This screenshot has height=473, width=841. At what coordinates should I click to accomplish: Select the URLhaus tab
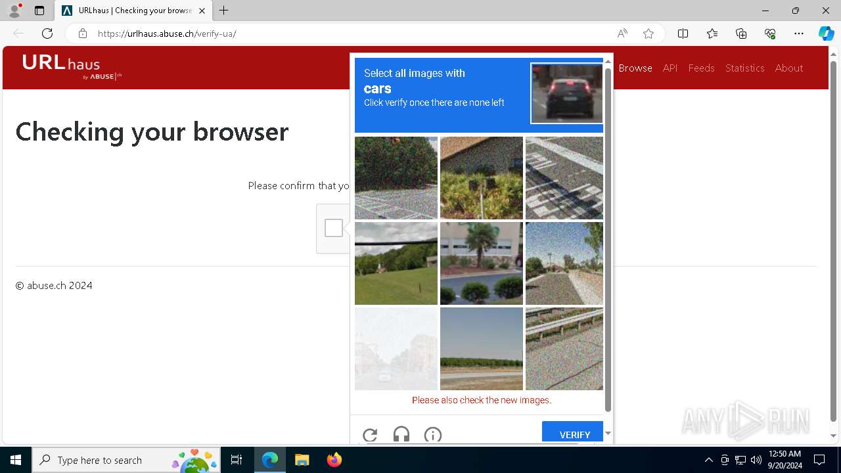pyautogui.click(x=133, y=11)
